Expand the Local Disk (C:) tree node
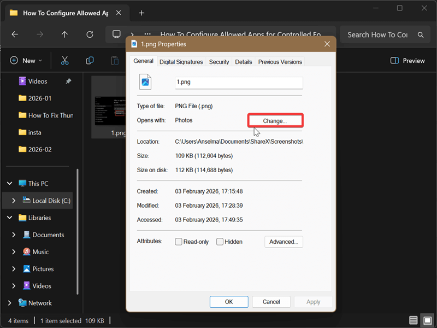 14,201
